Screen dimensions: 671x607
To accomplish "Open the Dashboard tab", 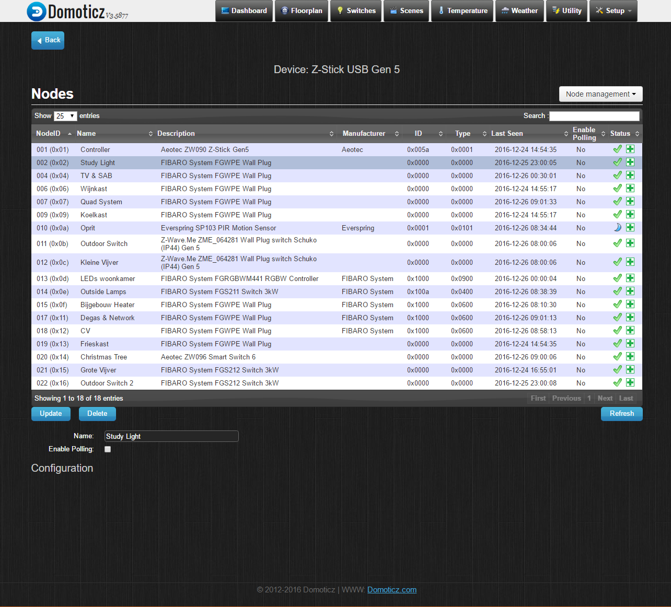I will (244, 10).
